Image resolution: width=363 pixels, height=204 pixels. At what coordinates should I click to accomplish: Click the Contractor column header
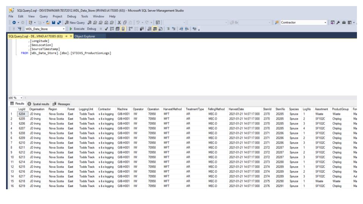click(x=104, y=109)
